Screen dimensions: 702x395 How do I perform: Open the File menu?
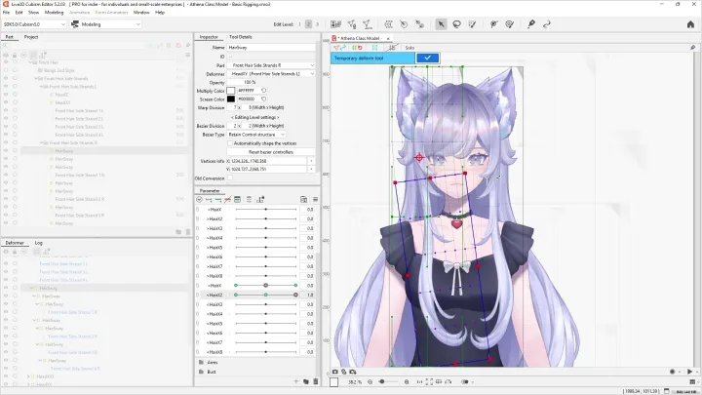[6, 12]
